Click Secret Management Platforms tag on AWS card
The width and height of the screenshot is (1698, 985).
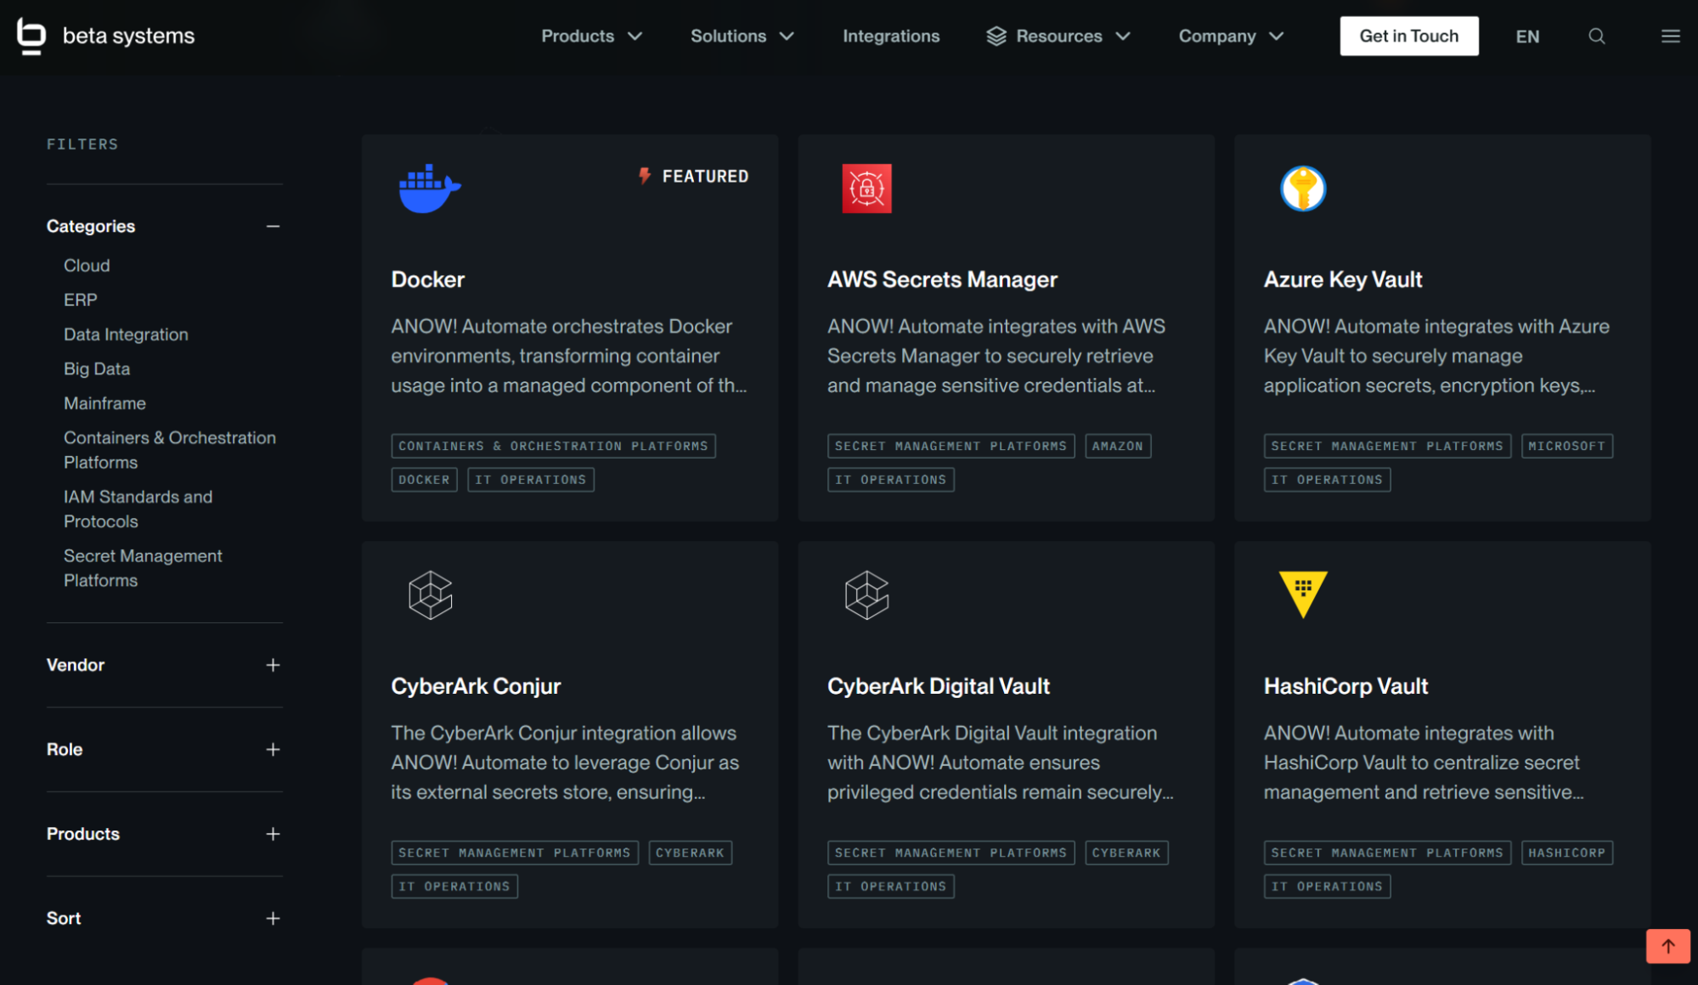951,446
